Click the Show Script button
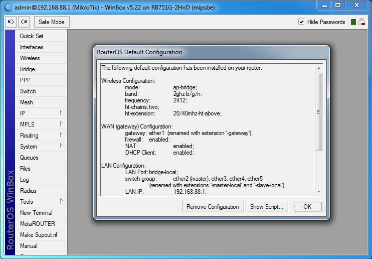Screen dimensions: 372x259 267,207
